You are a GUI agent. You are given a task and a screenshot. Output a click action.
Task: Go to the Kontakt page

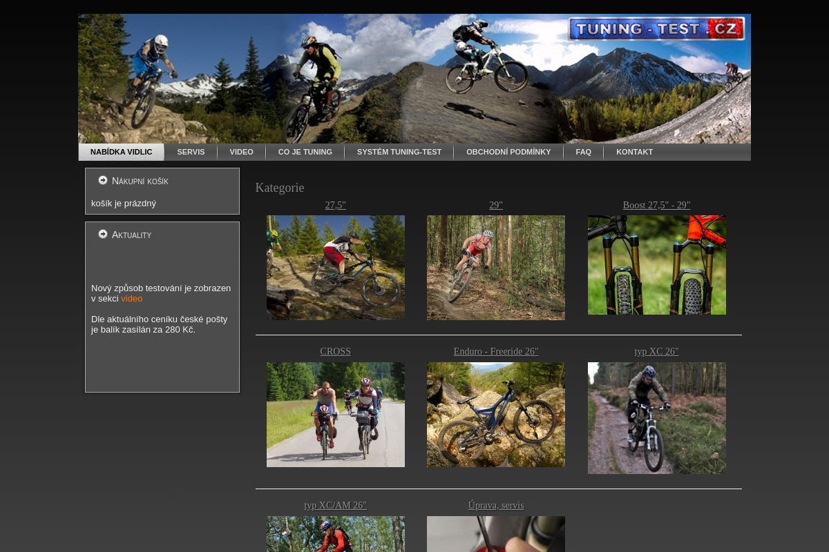click(634, 152)
